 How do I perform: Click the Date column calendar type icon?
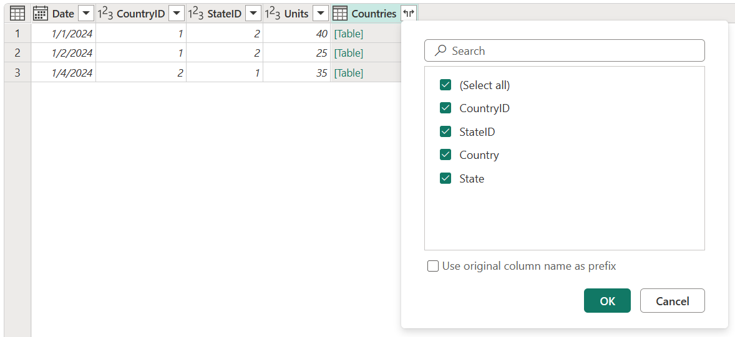coord(41,14)
